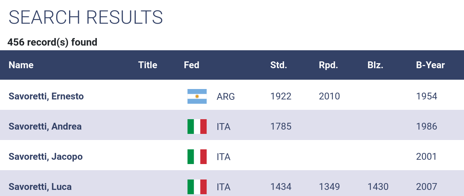Open Savoretti, Jacopo player profile

coord(46,157)
